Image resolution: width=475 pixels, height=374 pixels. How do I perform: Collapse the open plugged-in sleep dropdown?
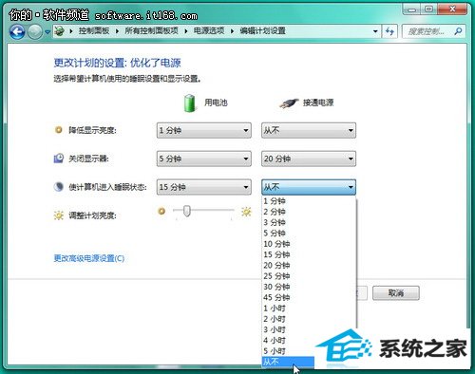(x=309, y=187)
